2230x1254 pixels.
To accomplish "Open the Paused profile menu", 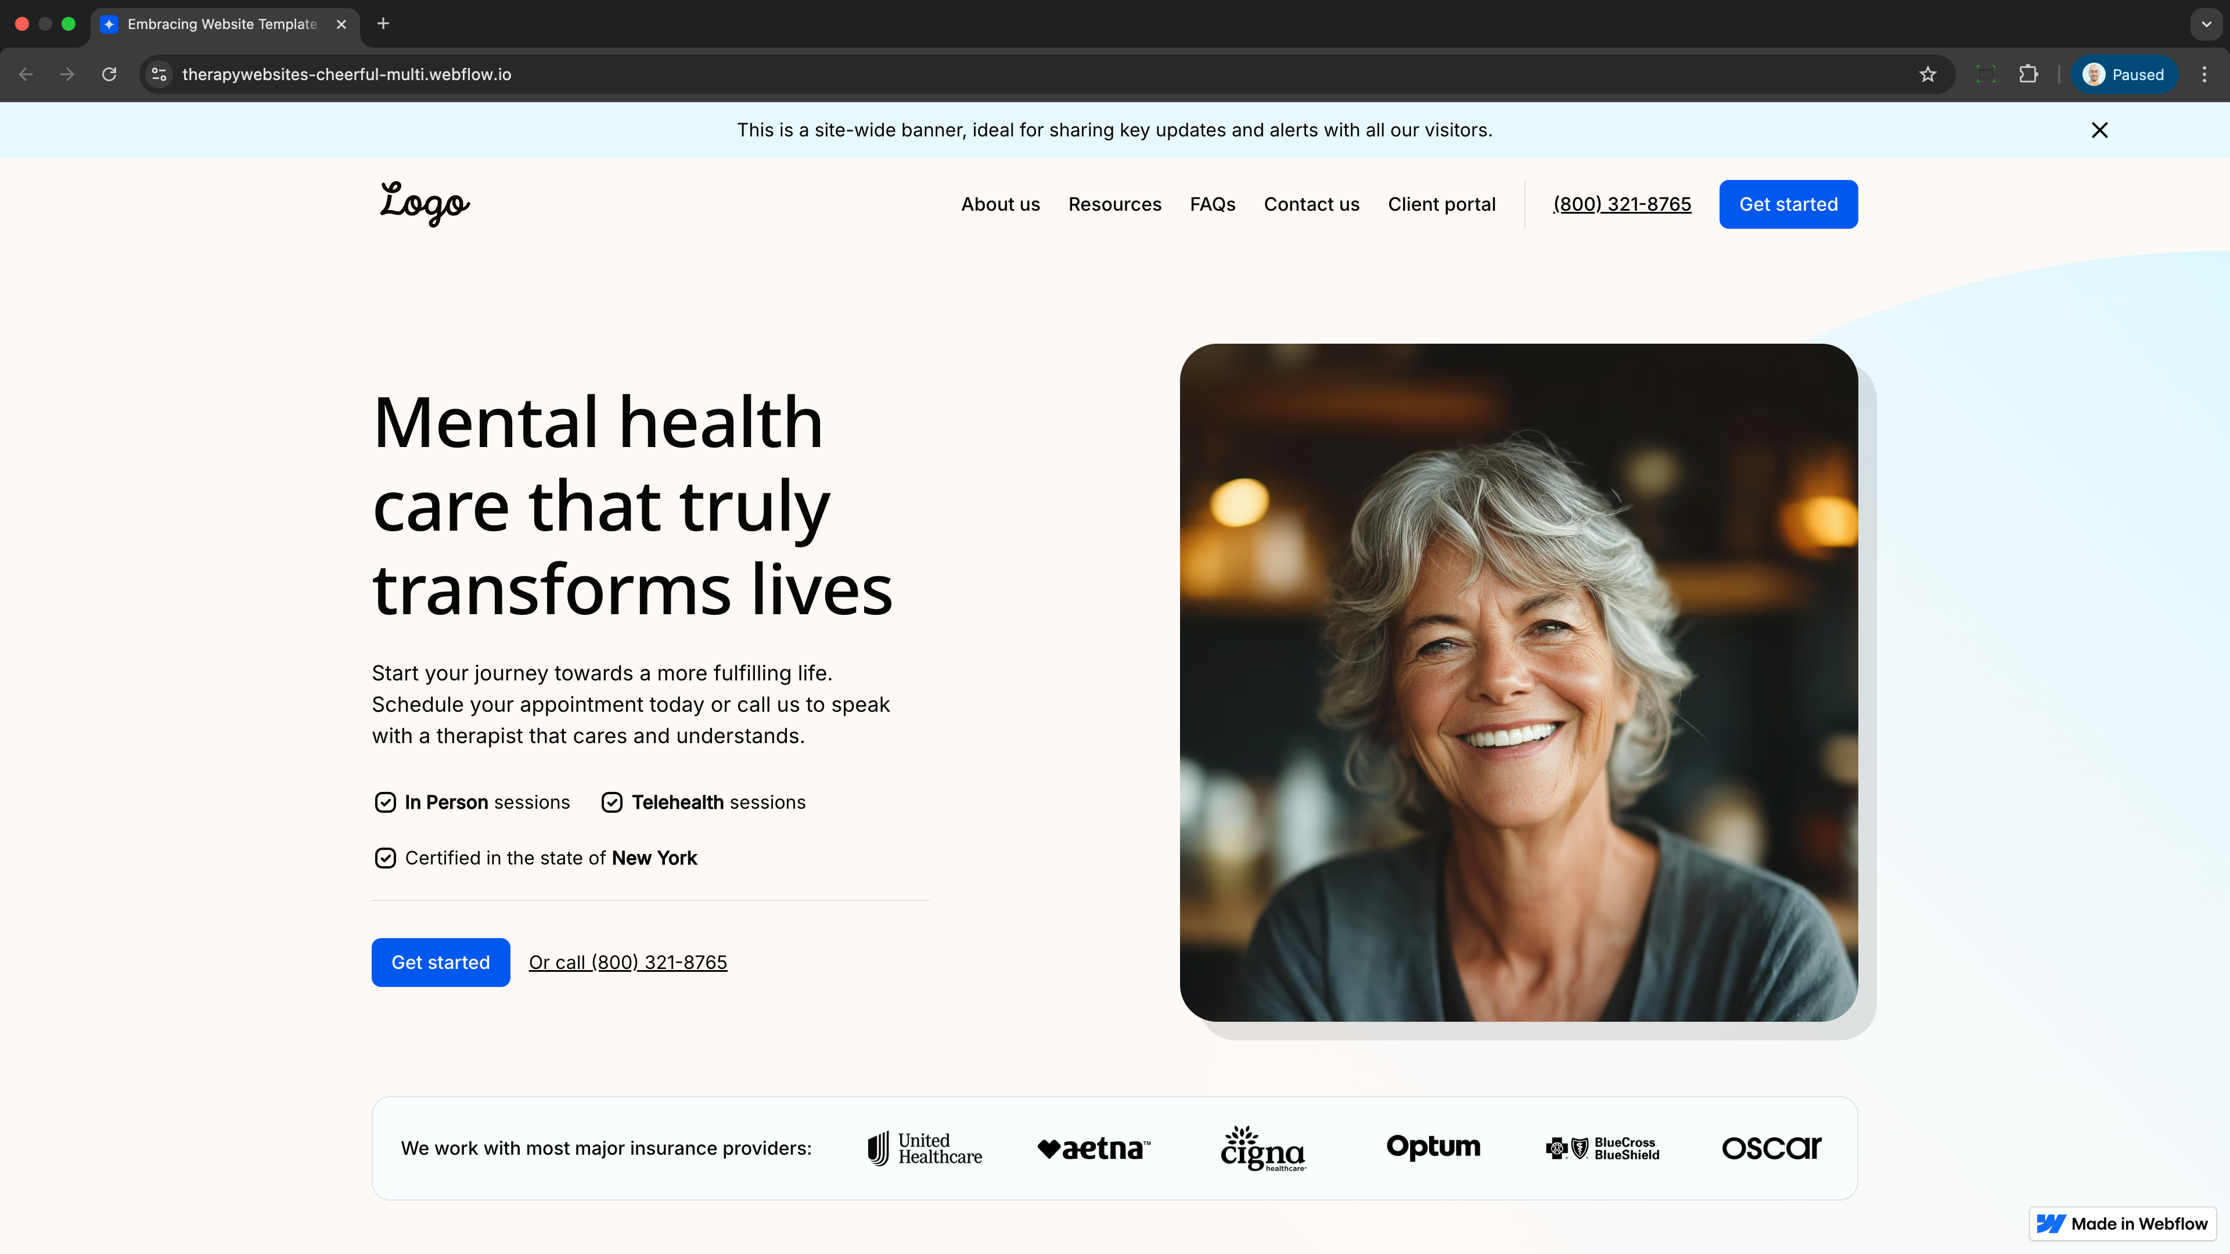I will coord(2124,74).
